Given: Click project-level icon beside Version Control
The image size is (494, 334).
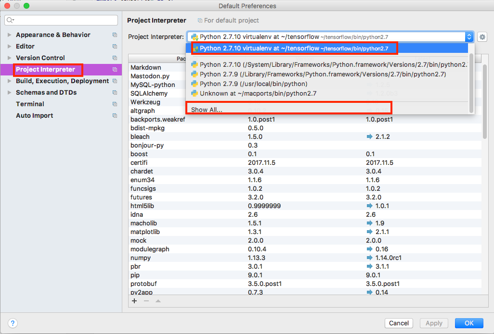Looking at the screenshot, I should 115,58.
